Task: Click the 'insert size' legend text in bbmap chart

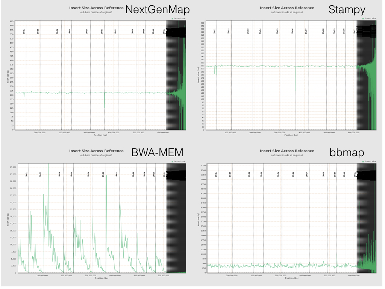Action: 370,161
